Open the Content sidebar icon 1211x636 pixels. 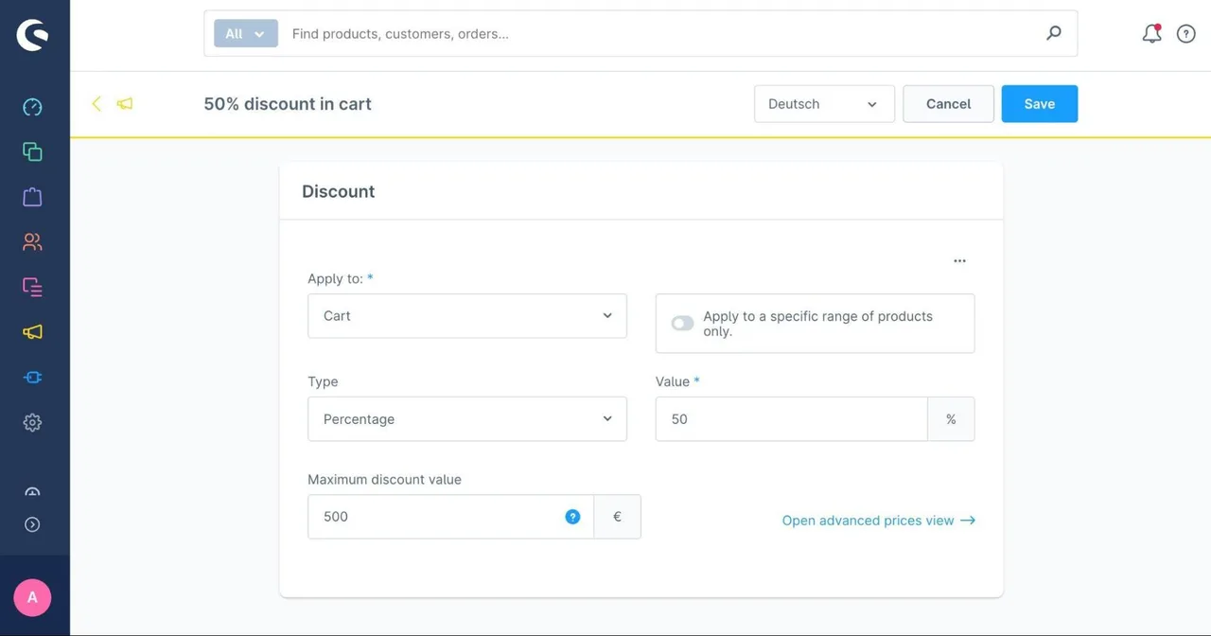coord(32,287)
